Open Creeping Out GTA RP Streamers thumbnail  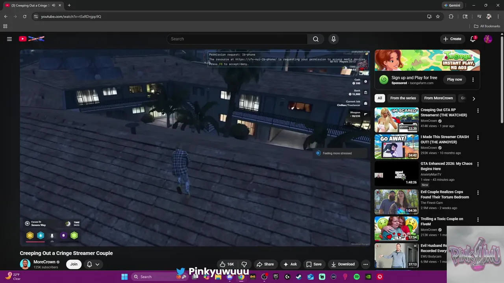tap(397, 120)
